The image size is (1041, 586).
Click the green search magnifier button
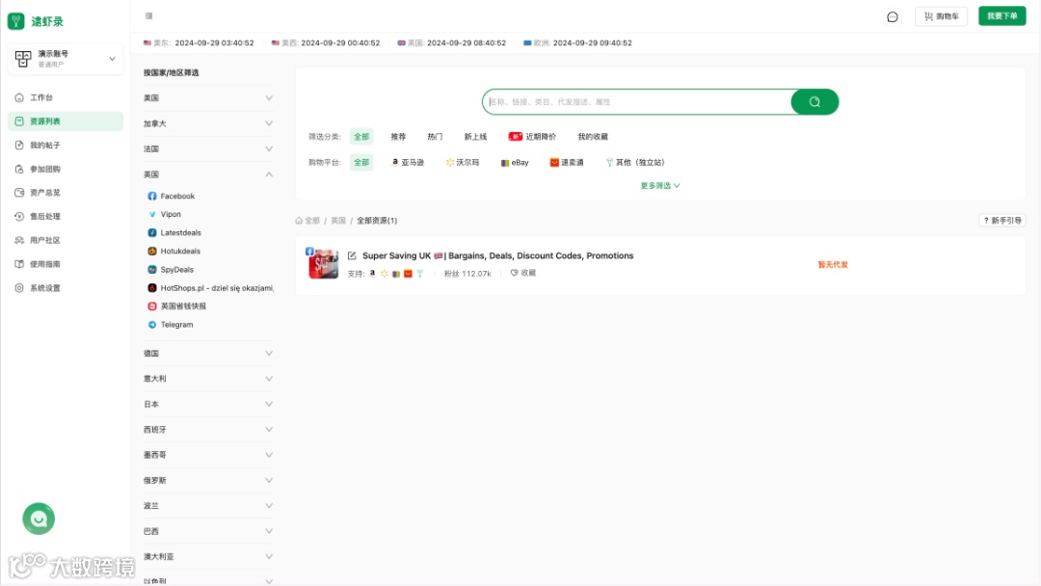[814, 102]
